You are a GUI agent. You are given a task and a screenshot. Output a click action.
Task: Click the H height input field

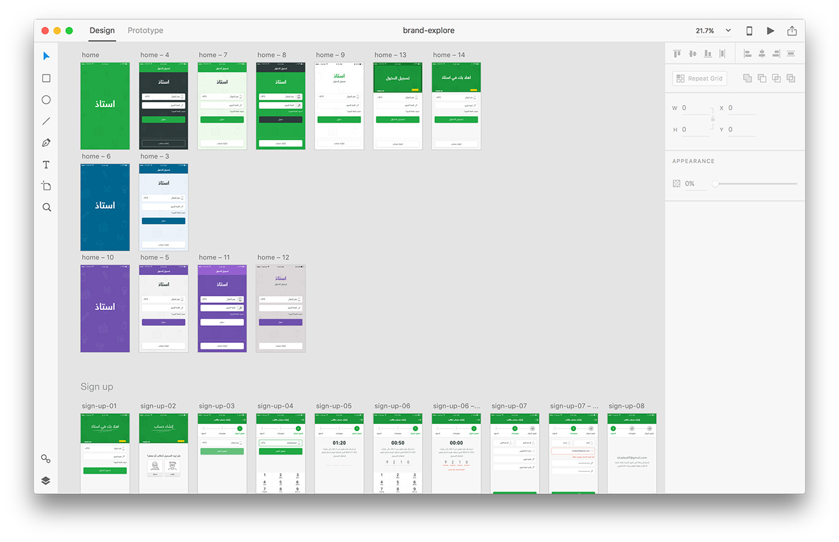tap(695, 130)
